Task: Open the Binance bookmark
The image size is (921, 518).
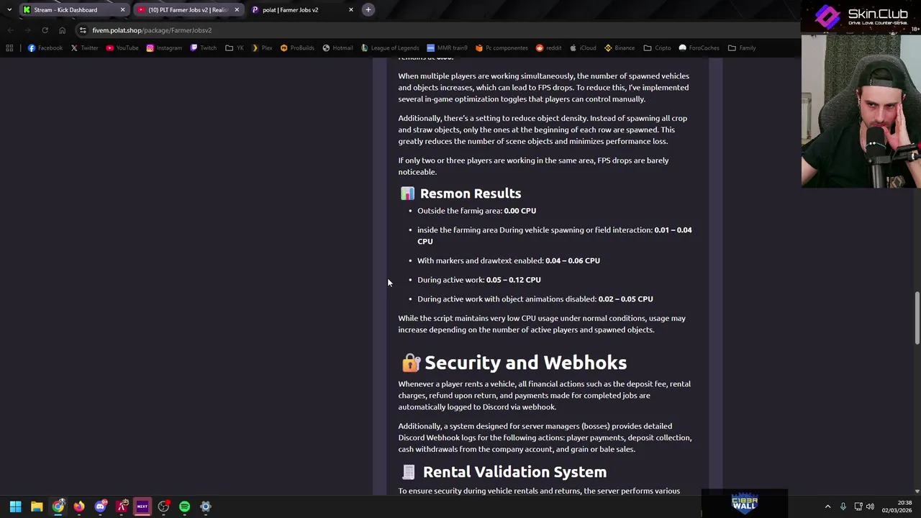Action: pyautogui.click(x=619, y=48)
